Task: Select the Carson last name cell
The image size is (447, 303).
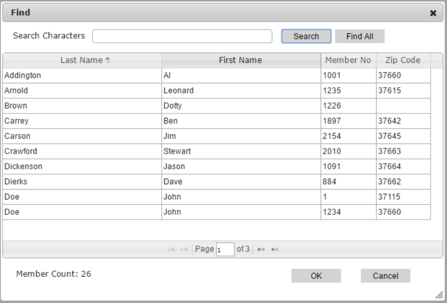Action: 82,136
